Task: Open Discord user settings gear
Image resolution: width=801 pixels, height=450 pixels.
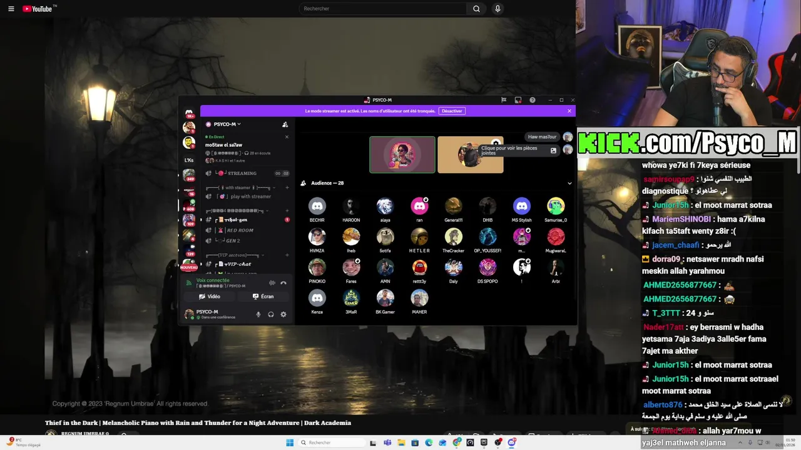Action: click(x=283, y=314)
